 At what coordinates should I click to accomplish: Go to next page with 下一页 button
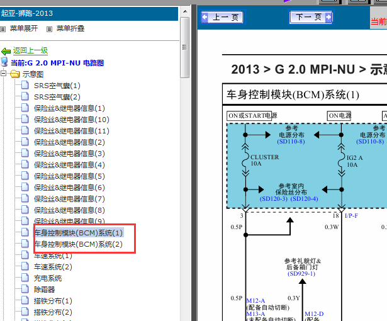pos(311,17)
